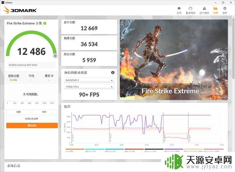The width and height of the screenshot is (235, 172).
Task: Click the 加载 load button
Action: (x=19, y=112)
